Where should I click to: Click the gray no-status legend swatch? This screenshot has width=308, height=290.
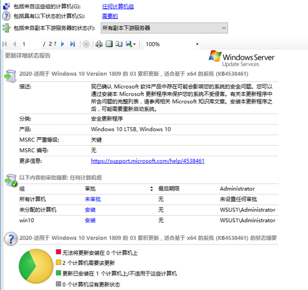point(58,284)
